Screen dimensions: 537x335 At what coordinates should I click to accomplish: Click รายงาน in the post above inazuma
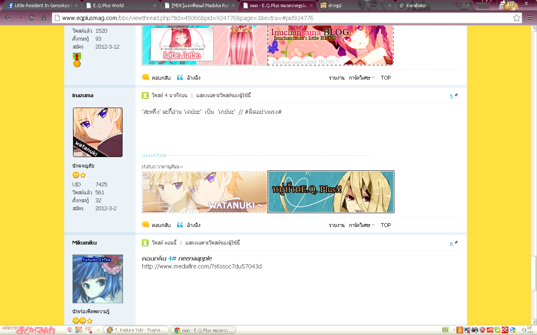(336, 78)
